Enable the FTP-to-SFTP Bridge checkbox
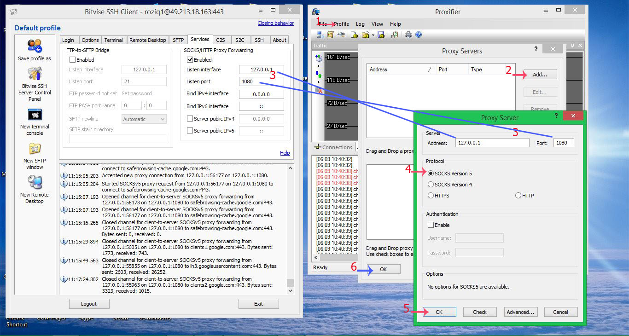The width and height of the screenshot is (629, 336). pos(72,60)
